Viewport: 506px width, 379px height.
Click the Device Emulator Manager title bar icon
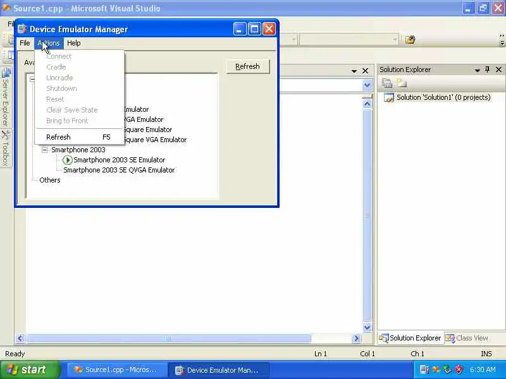coord(22,29)
